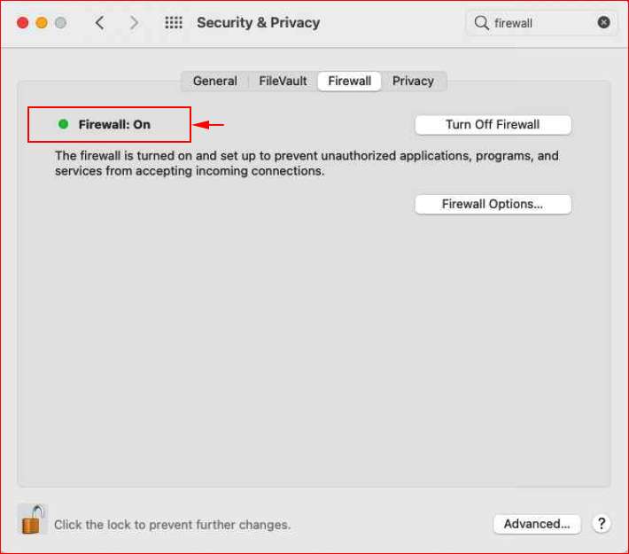Open Firewall Options dialog
Image resolution: width=629 pixels, height=554 pixels.
click(493, 204)
